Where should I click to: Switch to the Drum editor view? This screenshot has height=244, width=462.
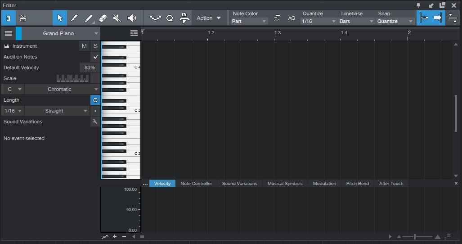tap(23, 18)
